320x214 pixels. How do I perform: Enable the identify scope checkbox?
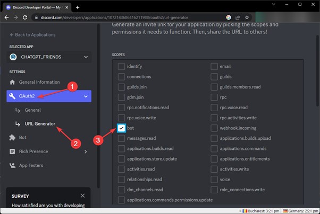(122, 67)
